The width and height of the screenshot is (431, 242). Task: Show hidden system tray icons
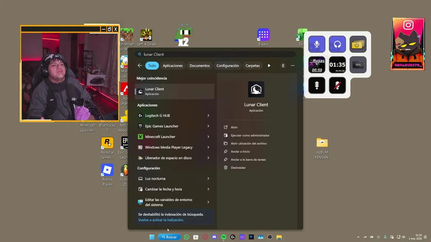(358, 237)
